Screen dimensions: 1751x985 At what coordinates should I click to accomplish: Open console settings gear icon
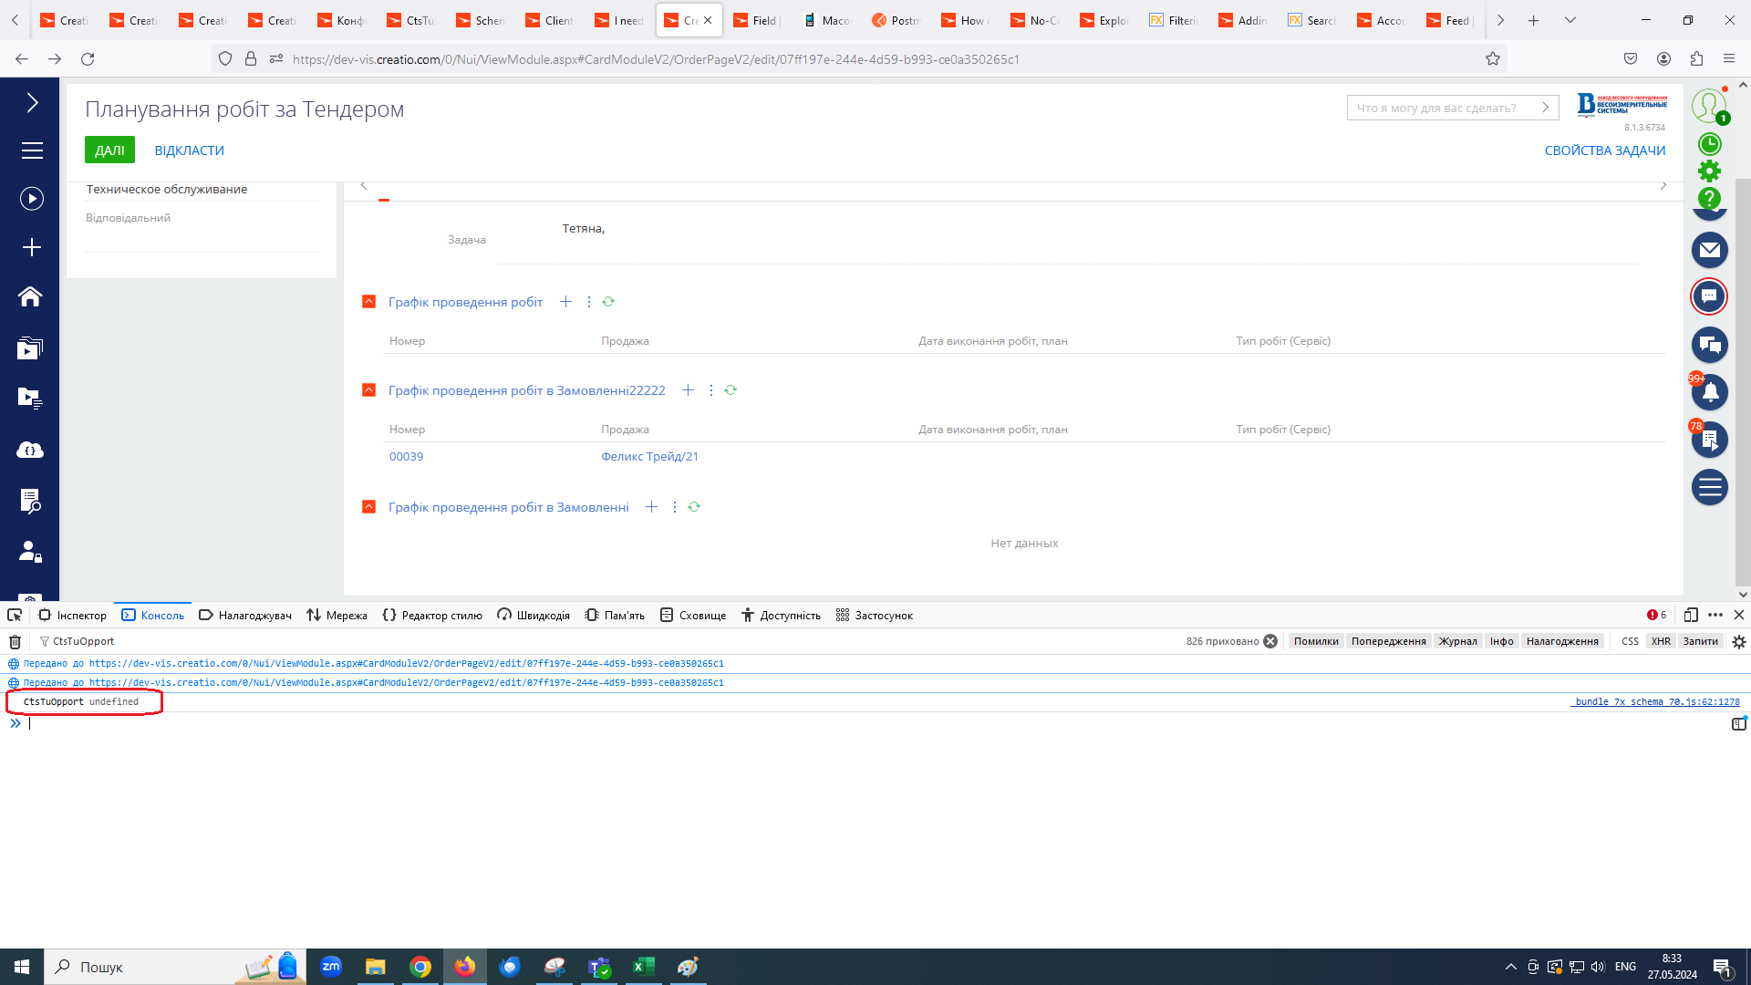pos(1739,641)
